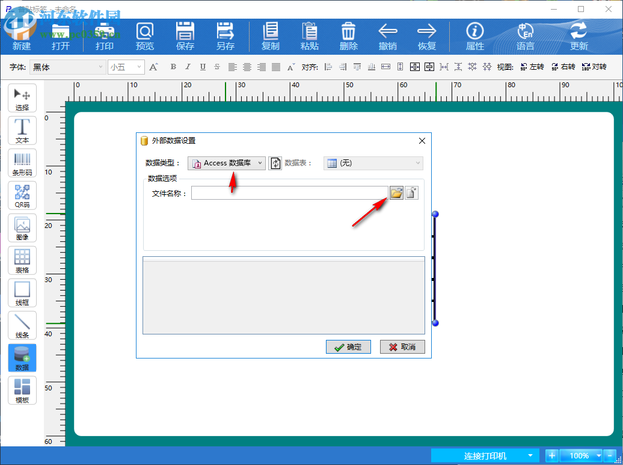
Task: Toggle strikethrough formatting
Action: [217, 67]
